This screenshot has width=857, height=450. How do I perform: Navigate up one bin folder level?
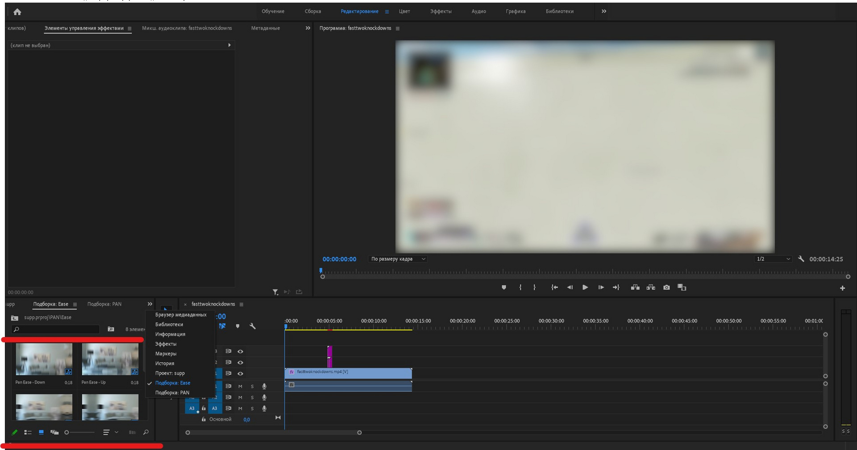pos(15,318)
